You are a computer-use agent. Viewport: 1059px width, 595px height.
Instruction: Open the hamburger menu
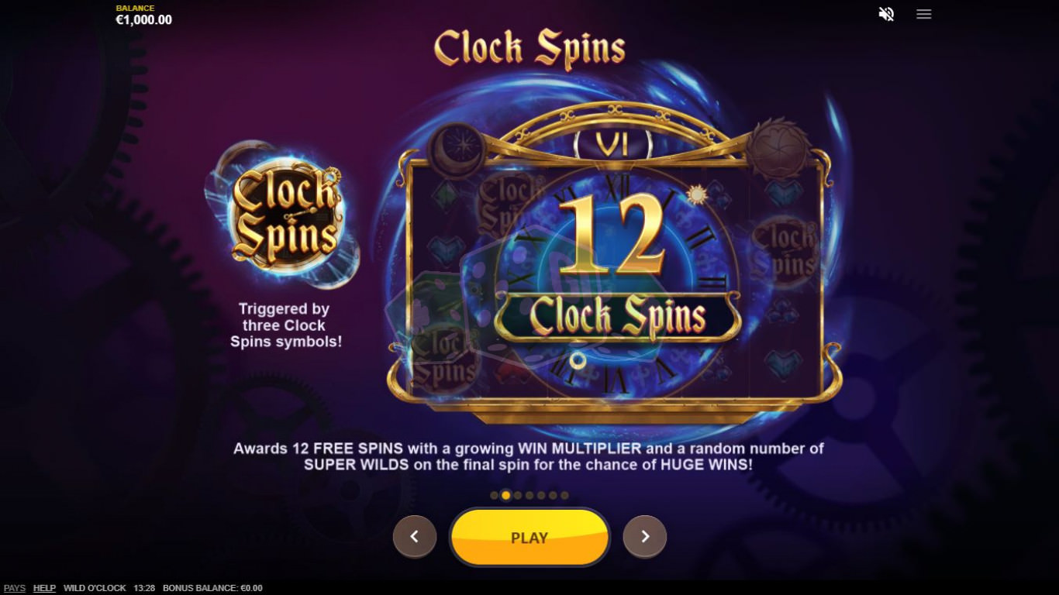click(x=923, y=14)
